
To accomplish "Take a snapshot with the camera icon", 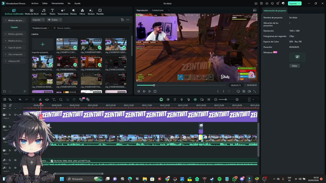I will [x=244, y=91].
